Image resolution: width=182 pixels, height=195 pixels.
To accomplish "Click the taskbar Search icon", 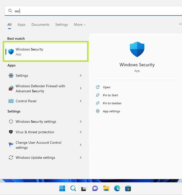I will 73,188.
